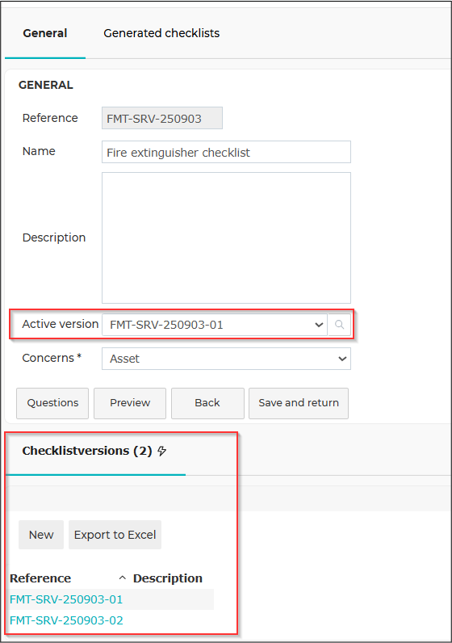Viewport: 452px width, 643px height.
Task: Click the Reference column header
Action: [x=40, y=578]
